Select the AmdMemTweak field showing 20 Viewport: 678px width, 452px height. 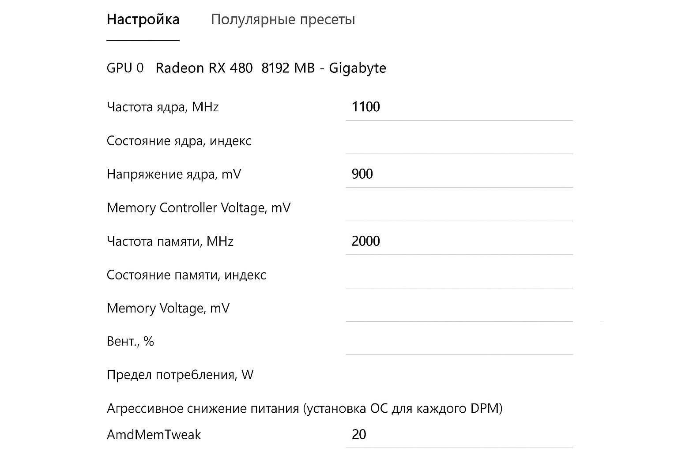pos(459,435)
